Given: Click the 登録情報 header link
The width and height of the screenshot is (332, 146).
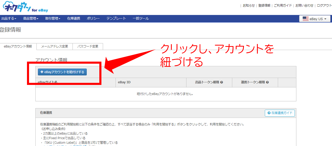Looking at the screenshot, I should click(264, 5).
